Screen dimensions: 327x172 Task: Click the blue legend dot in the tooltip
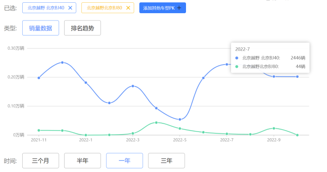point(236,58)
